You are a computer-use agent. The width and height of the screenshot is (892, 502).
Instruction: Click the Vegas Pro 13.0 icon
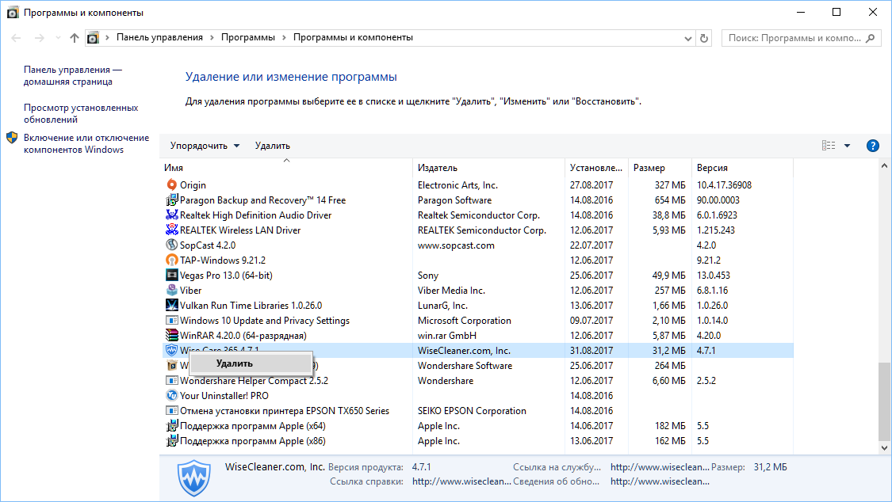coord(172,275)
